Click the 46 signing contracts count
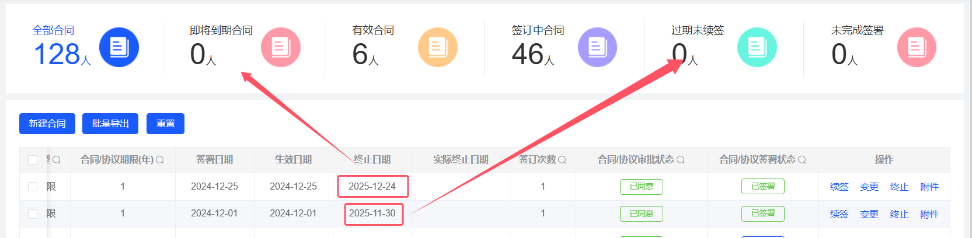972x238 pixels. click(x=528, y=54)
